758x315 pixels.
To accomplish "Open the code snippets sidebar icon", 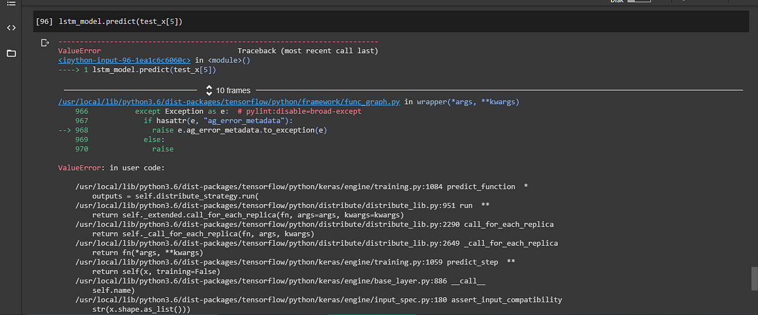I will tap(10, 28).
